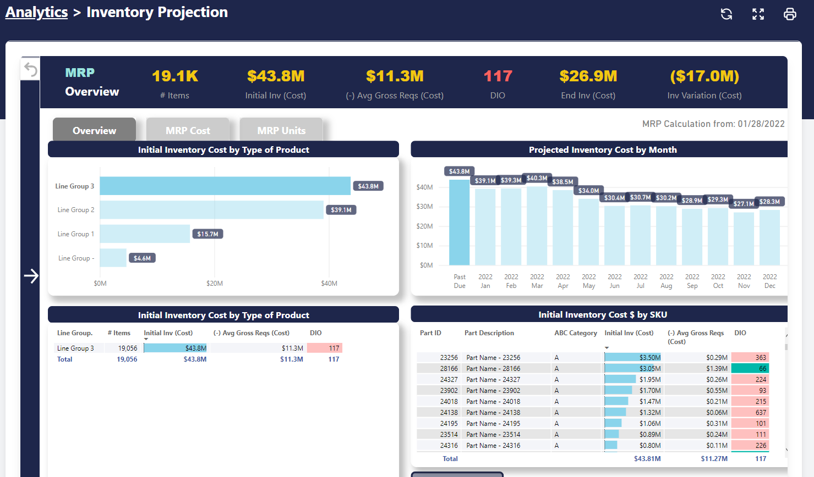The height and width of the screenshot is (477, 814).
Task: Click the print icon in the header
Action: point(790,14)
